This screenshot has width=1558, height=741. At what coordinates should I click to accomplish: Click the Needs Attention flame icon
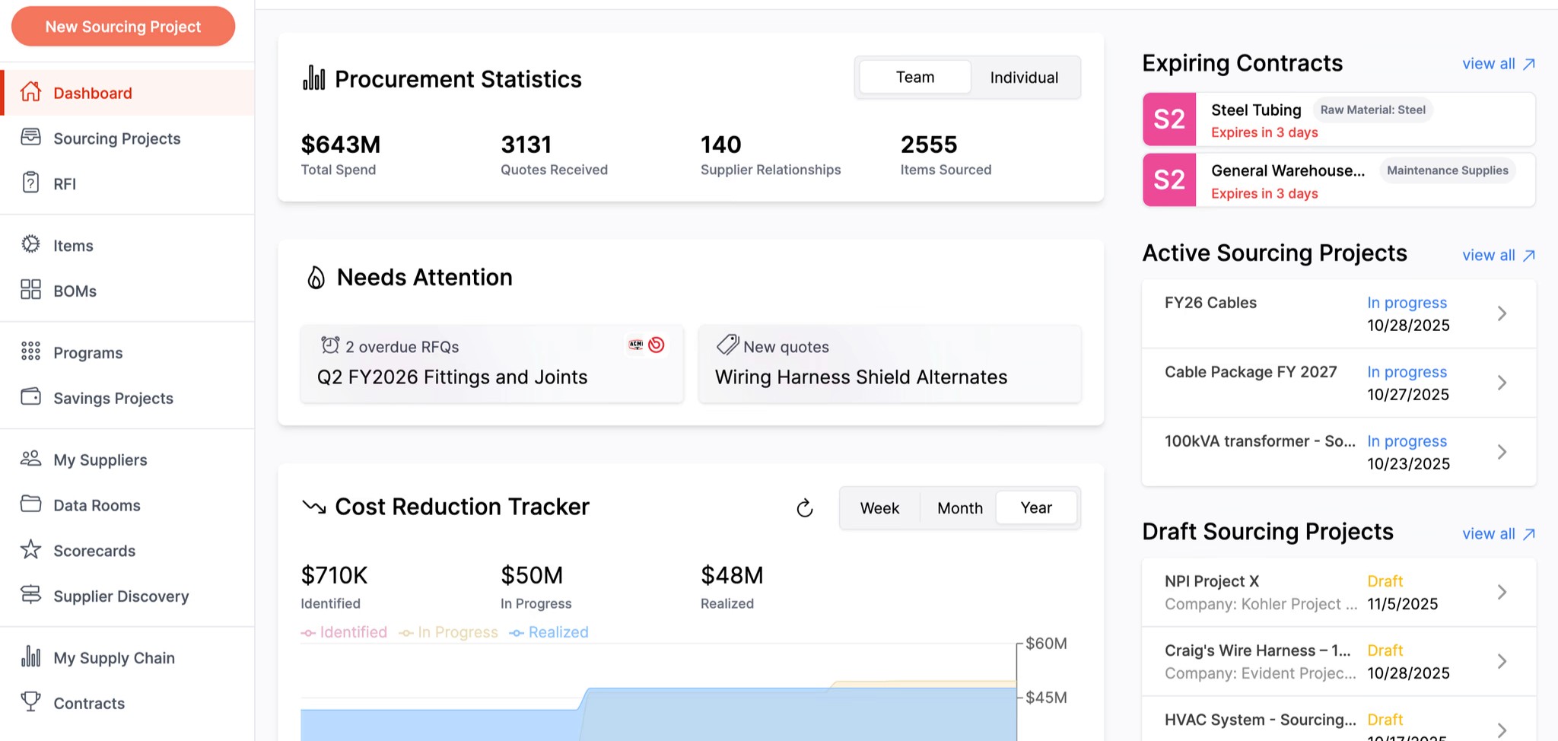[316, 278]
